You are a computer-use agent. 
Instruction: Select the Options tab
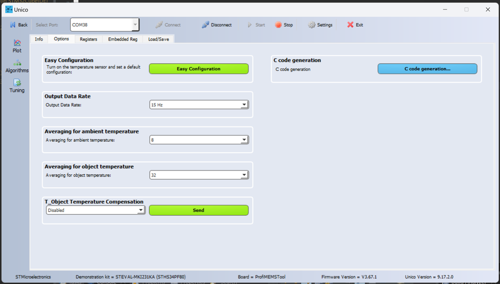[61, 39]
